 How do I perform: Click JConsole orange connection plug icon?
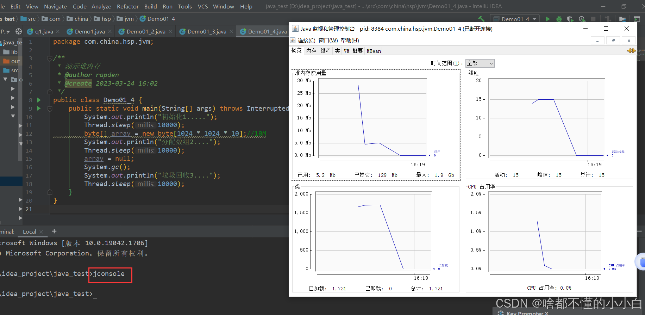pos(631,51)
